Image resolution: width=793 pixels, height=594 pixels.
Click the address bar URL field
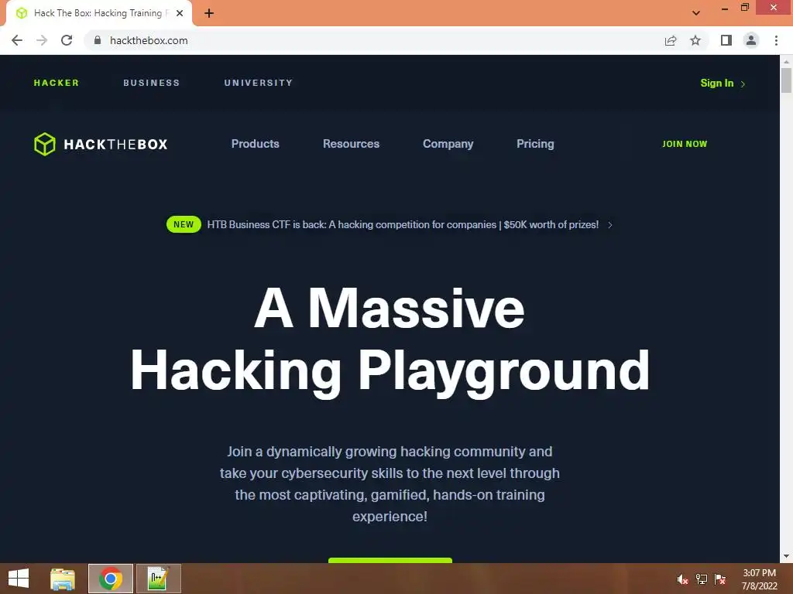pyautogui.click(x=374, y=40)
